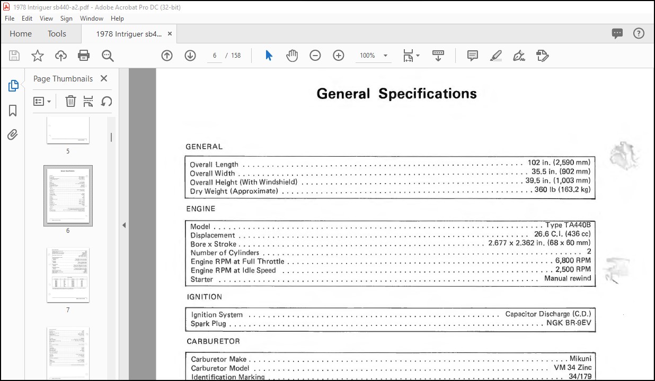Go to the next page
Viewport: 655px width, 381px height.
click(x=190, y=56)
